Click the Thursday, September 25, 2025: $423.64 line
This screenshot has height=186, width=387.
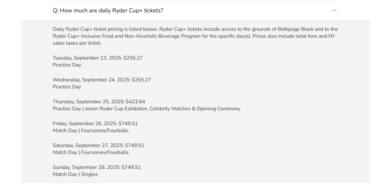point(98,102)
